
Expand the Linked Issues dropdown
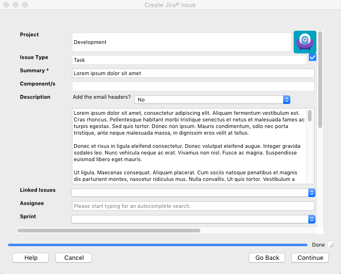[x=193, y=193]
